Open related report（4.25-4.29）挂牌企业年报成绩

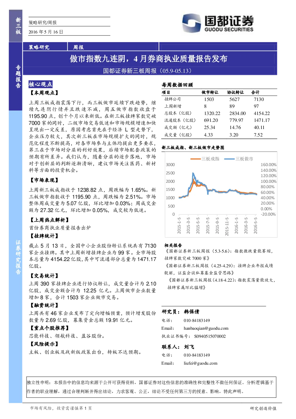click(x=219, y=269)
